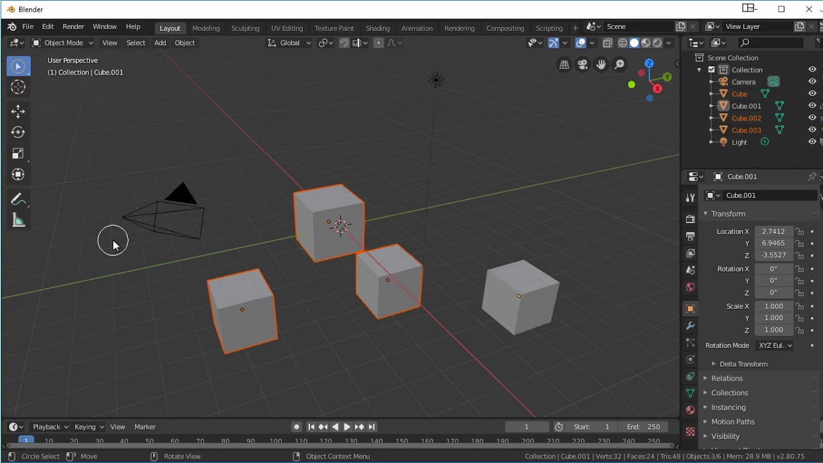Open the Scene properties tab

point(691,270)
